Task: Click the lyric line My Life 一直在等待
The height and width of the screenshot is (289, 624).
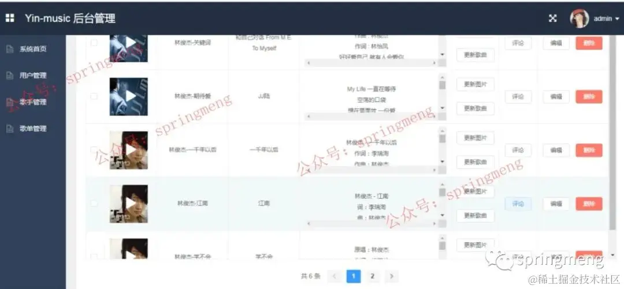Action: coord(372,89)
